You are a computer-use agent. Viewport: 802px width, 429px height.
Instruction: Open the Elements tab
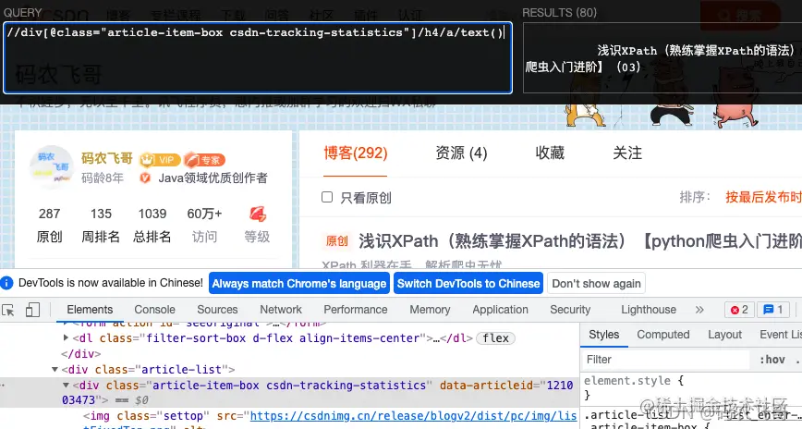90,310
